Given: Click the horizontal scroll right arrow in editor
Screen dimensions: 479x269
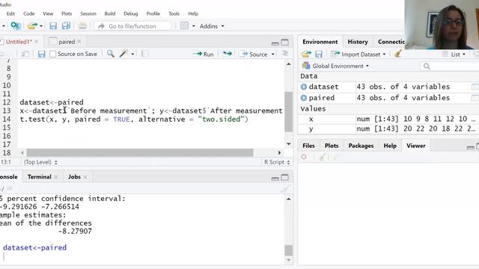Looking at the screenshot, I should click(279, 152).
